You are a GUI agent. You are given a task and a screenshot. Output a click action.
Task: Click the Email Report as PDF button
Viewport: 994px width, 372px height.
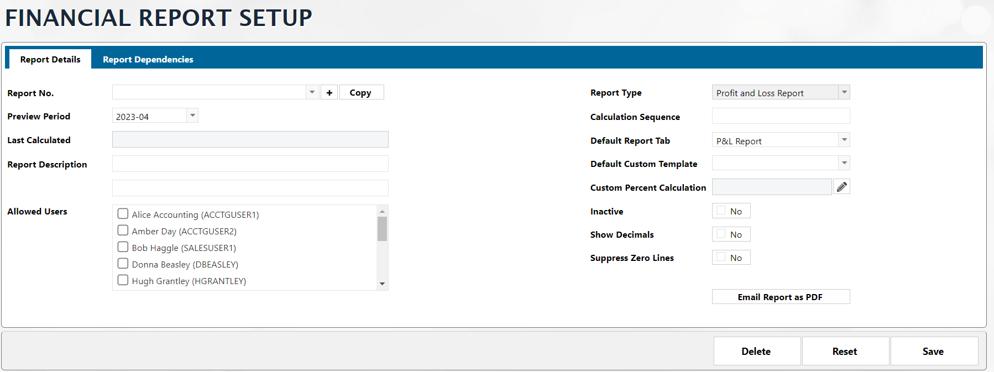coord(780,297)
